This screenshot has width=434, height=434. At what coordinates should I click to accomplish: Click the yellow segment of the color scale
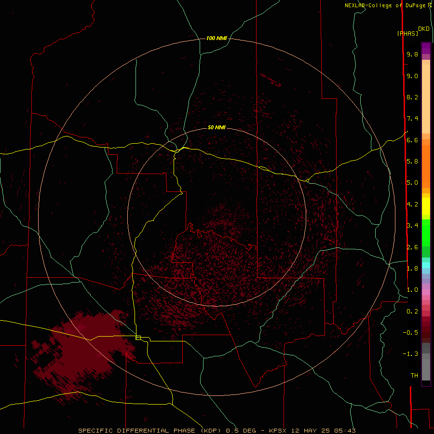click(426, 206)
